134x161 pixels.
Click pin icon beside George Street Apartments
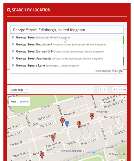point(13,58)
